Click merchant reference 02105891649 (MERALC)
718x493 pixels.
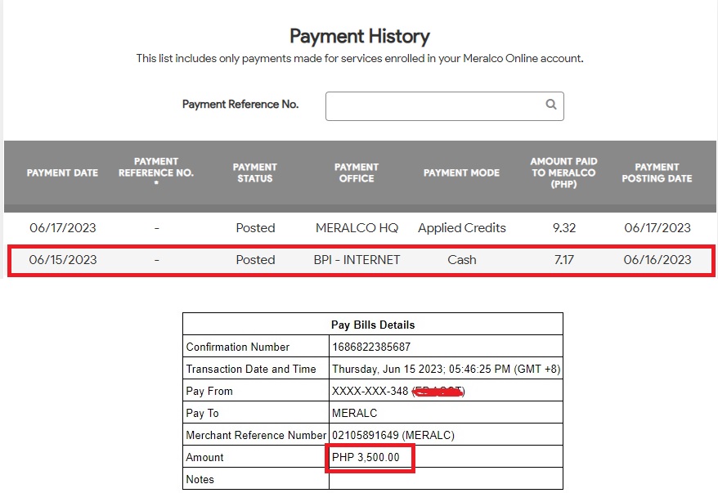tap(393, 435)
